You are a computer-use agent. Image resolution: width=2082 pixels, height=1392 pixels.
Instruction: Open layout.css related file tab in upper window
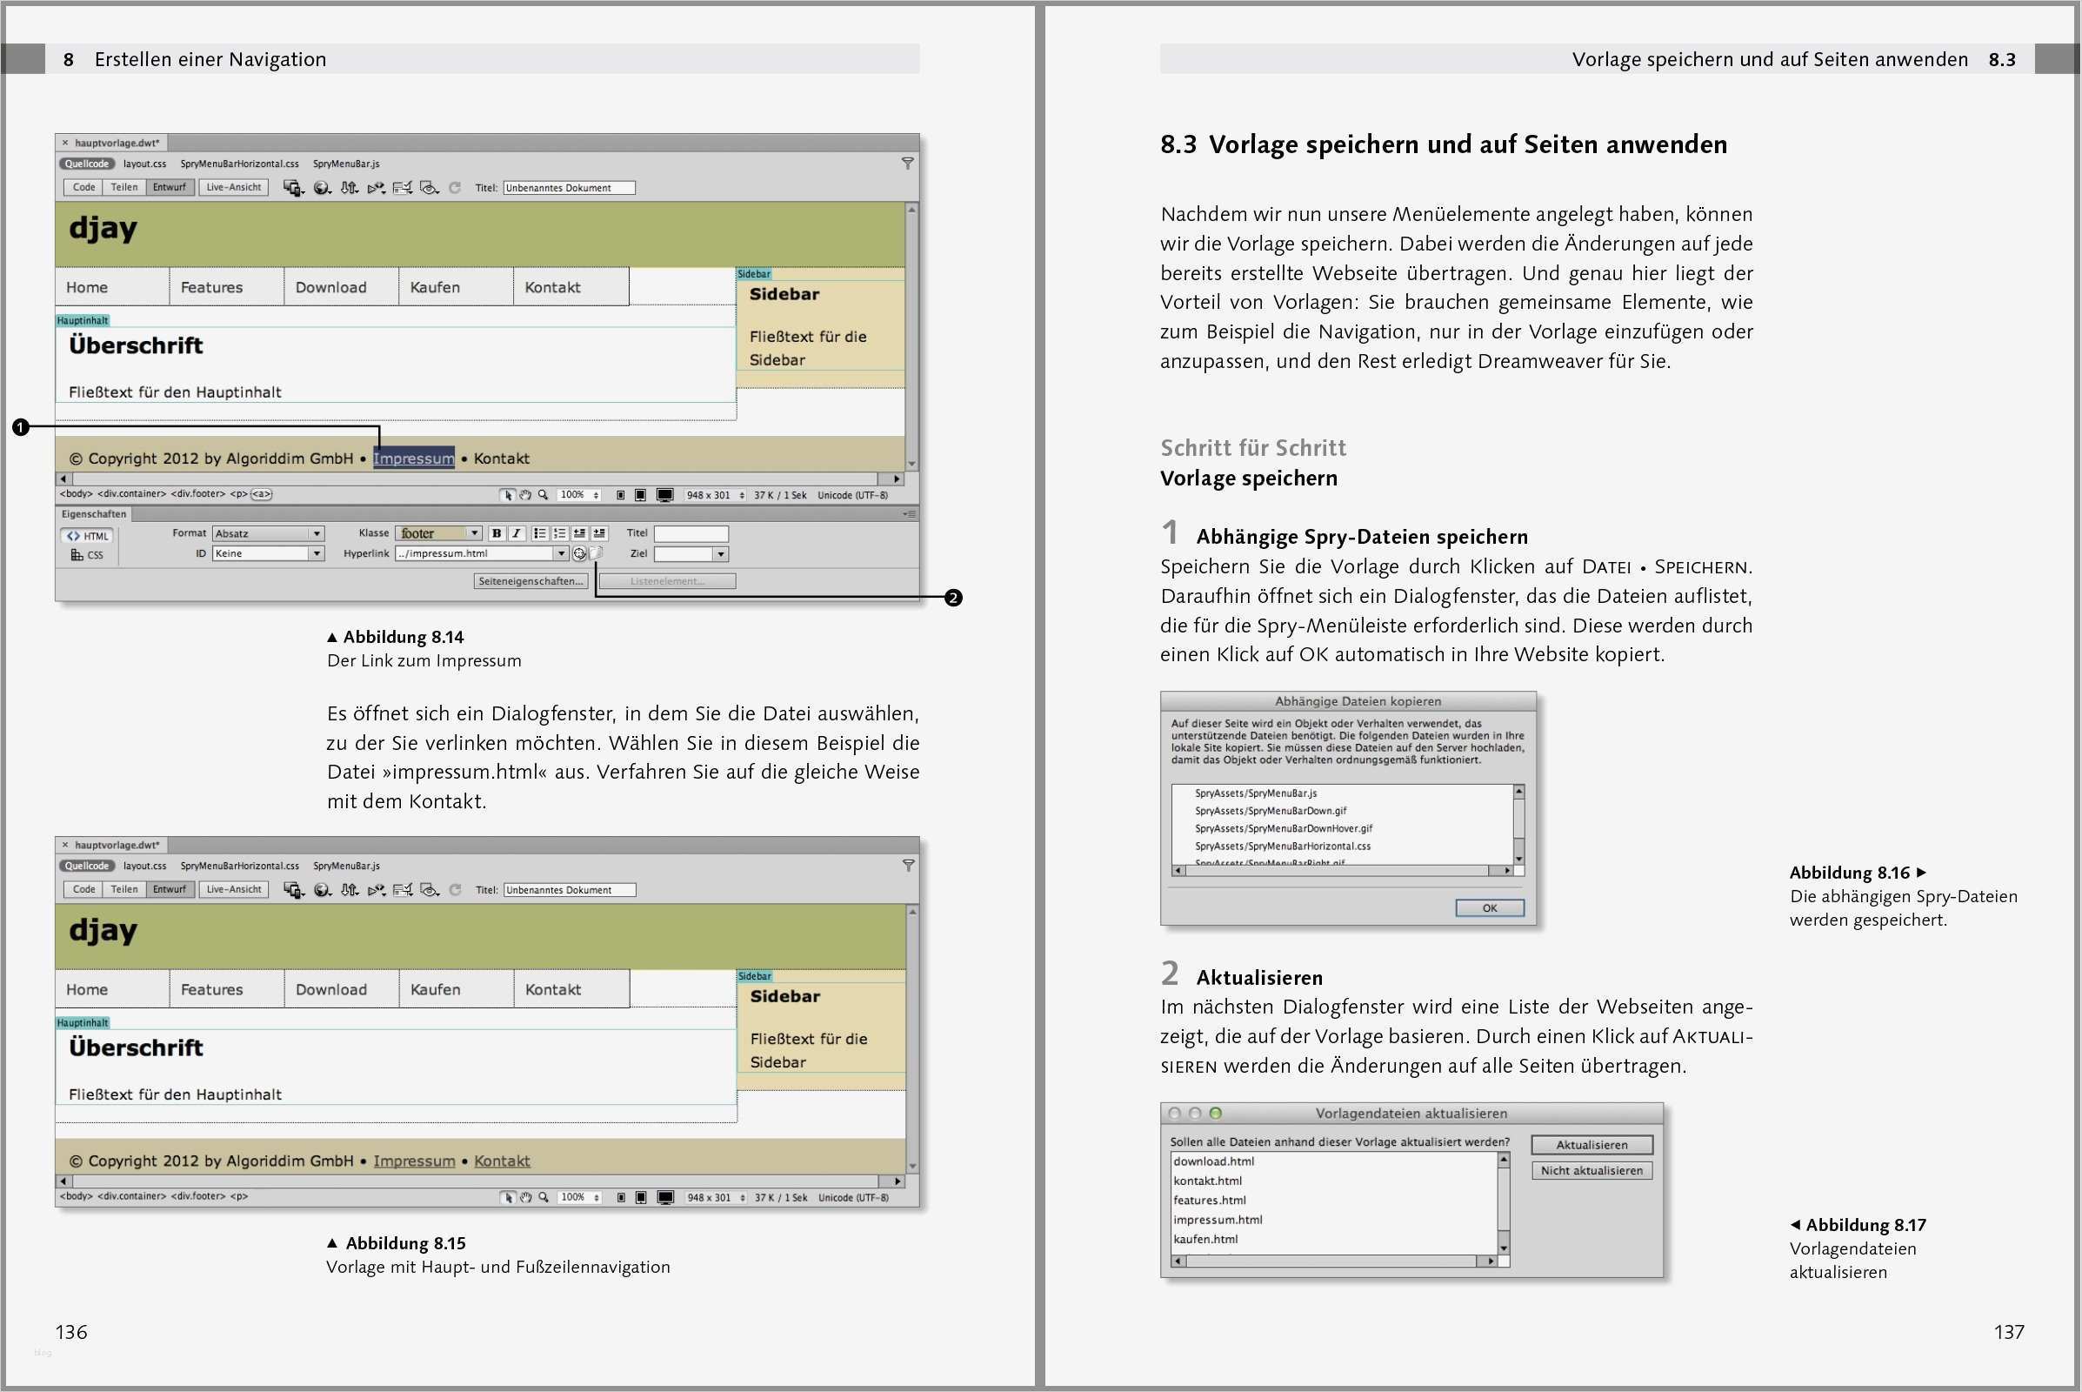144,164
